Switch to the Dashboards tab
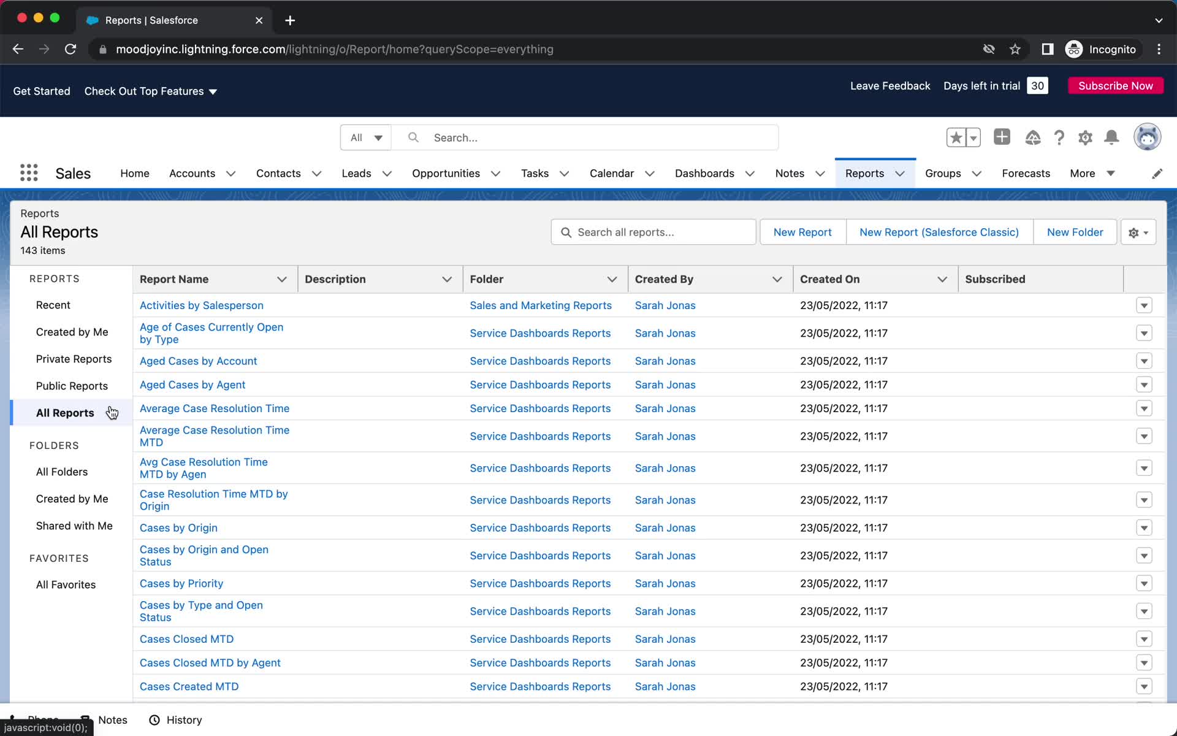Viewport: 1177px width, 736px height. click(x=704, y=174)
